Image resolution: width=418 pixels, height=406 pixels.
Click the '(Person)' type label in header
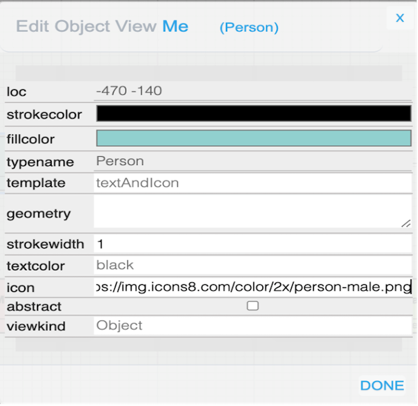pyautogui.click(x=249, y=27)
